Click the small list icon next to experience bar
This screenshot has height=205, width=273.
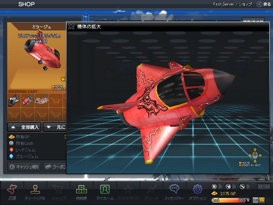[256, 200]
